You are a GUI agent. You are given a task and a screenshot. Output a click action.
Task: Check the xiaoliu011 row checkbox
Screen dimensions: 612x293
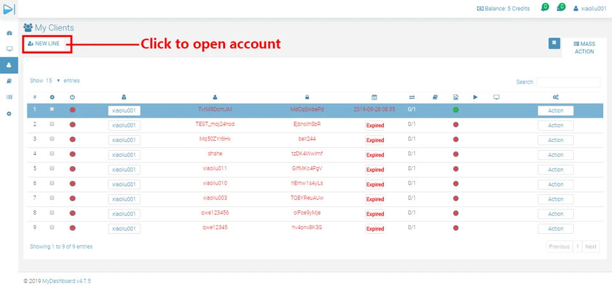(x=52, y=169)
